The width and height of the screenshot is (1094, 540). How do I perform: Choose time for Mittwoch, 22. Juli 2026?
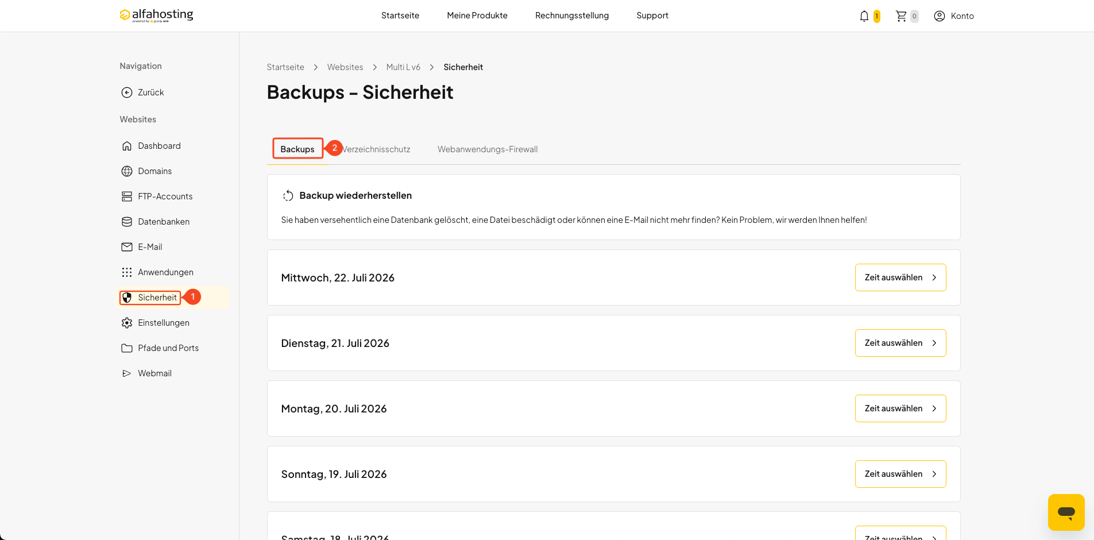[x=900, y=277]
